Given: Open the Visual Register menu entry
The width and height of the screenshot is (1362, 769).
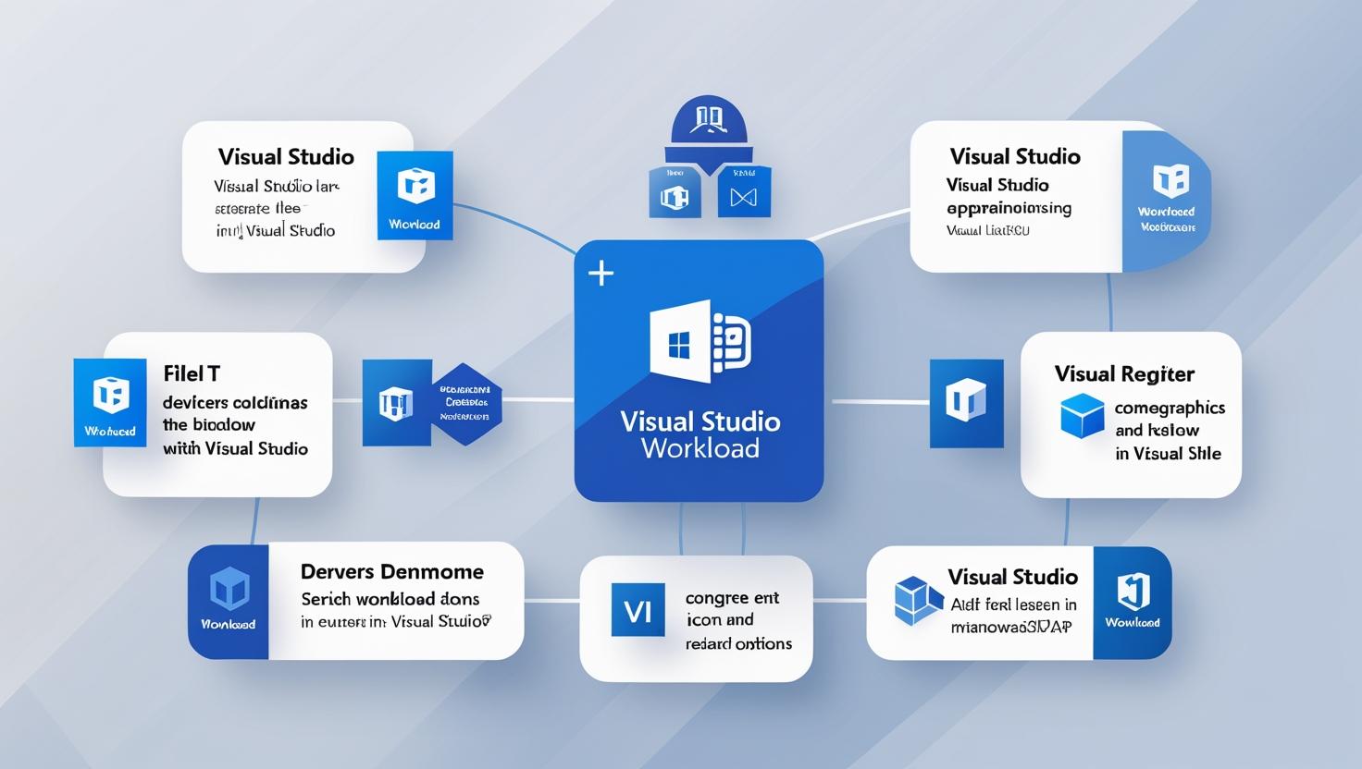Looking at the screenshot, I should [x=1124, y=373].
